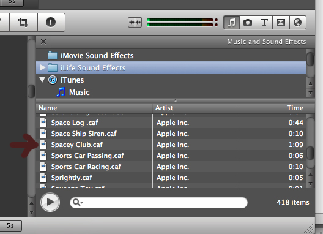
Task: Open the Inspector info button
Action: pyautogui.click(x=51, y=22)
